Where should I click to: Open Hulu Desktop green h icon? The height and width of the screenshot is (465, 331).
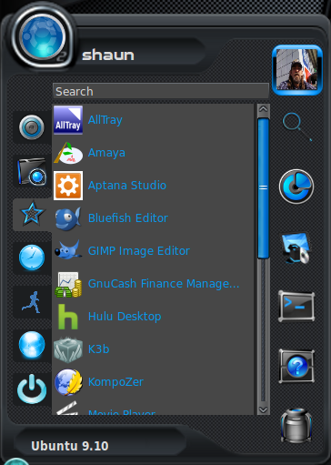[x=68, y=317]
